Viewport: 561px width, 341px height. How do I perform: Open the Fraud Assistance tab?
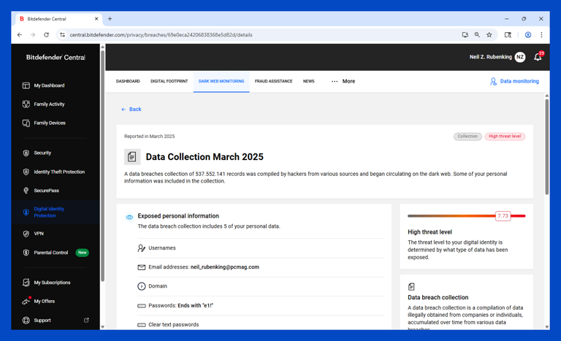273,81
